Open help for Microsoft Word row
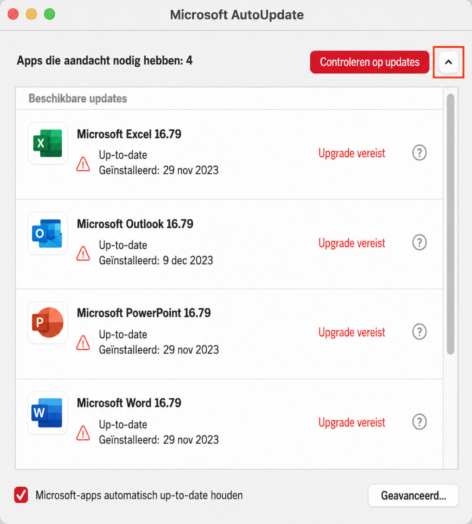Image resolution: width=472 pixels, height=524 pixels. click(x=419, y=422)
